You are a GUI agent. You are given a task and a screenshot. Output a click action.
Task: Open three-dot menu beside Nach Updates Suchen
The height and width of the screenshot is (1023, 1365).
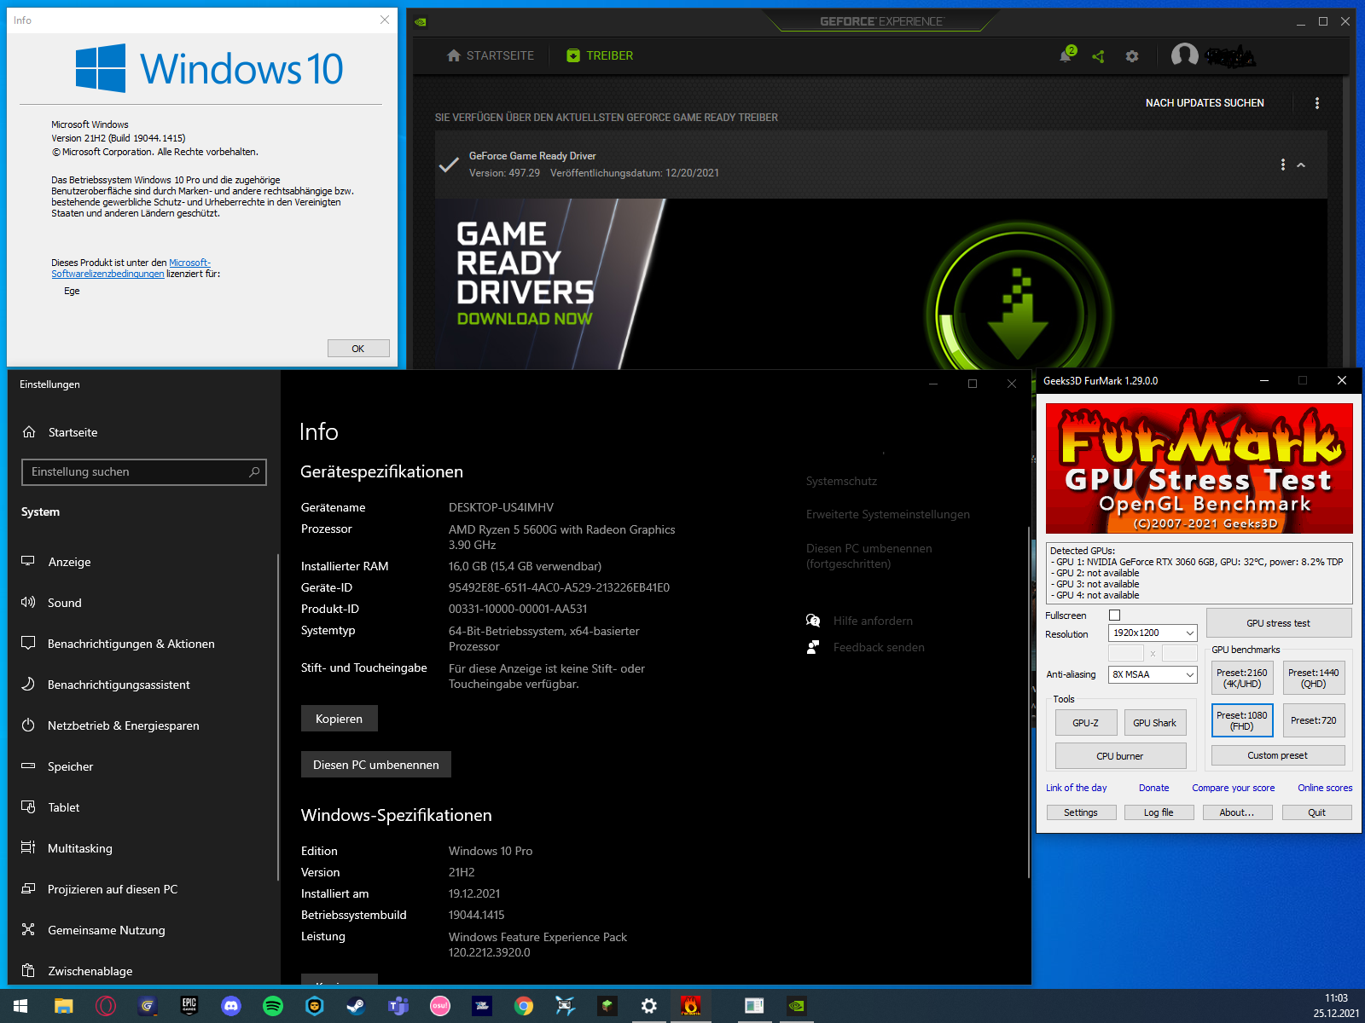tap(1317, 103)
